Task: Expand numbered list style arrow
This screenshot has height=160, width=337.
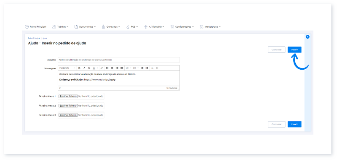Action: [131, 68]
